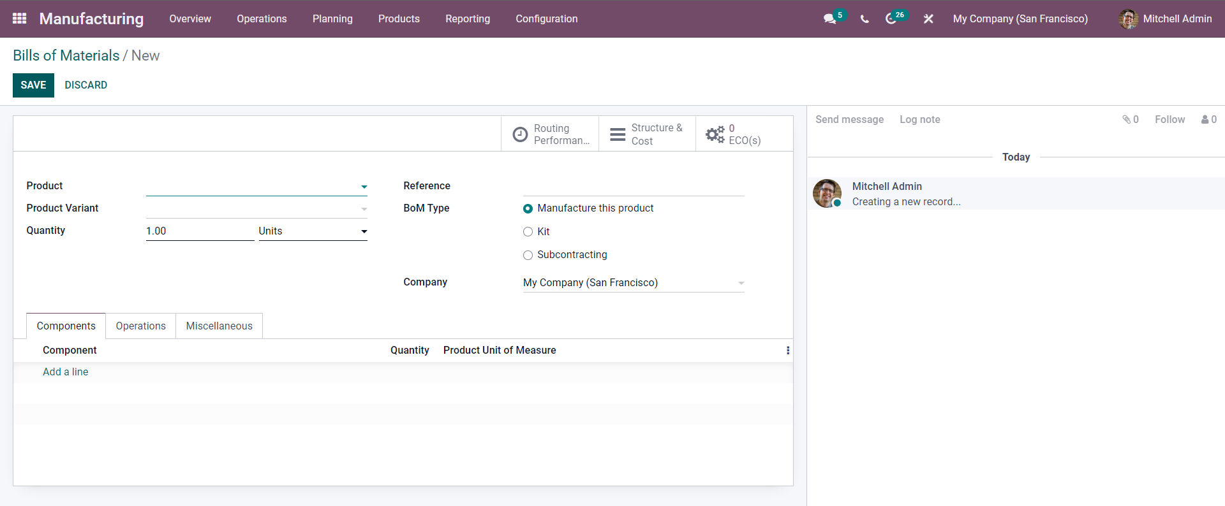Switch to the Components tab
The width and height of the screenshot is (1225, 506).
click(x=66, y=326)
